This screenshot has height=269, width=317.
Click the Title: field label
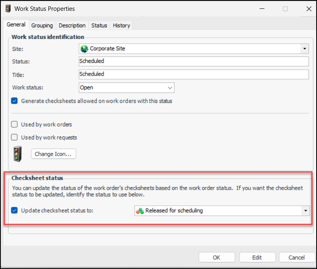tap(18, 75)
